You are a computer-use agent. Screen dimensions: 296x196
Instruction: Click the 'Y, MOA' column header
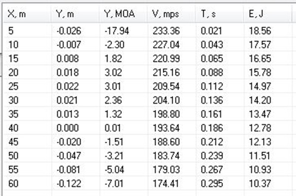[123, 14]
